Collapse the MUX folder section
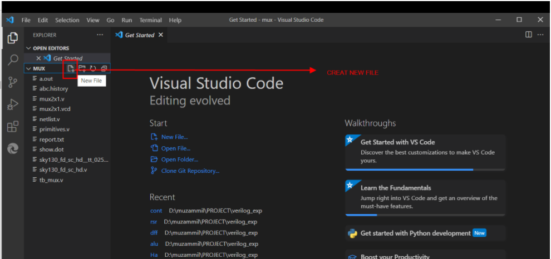Viewport: 551px width, 259px height. 28,68
